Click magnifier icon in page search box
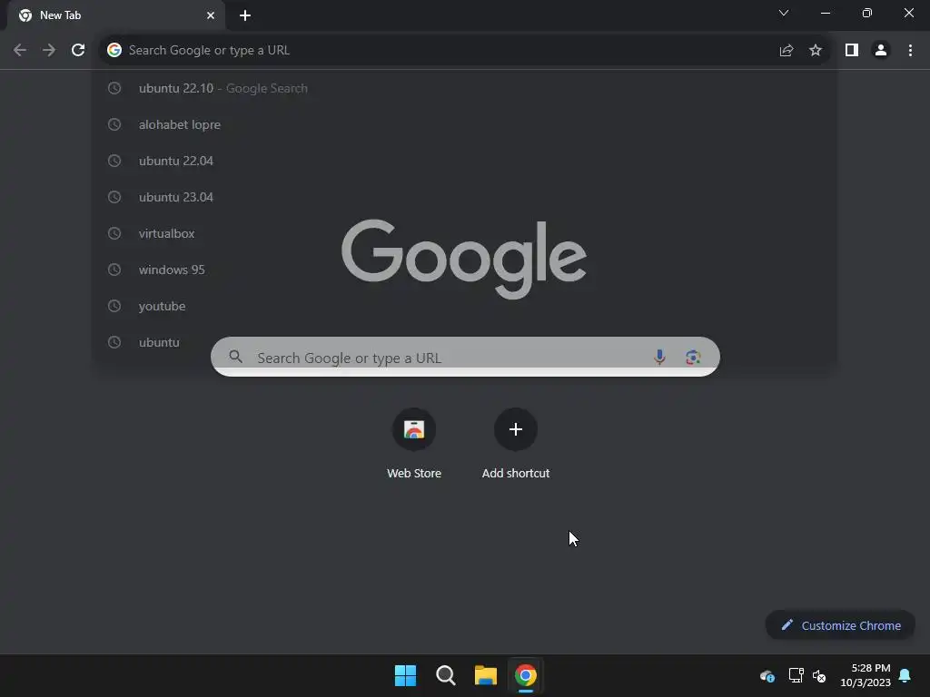The height and width of the screenshot is (697, 930). coord(235,357)
